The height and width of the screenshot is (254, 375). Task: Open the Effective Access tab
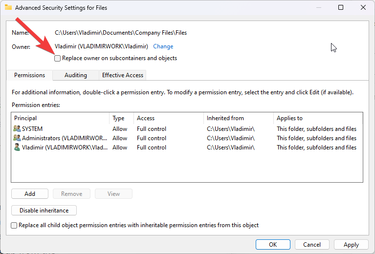click(122, 75)
